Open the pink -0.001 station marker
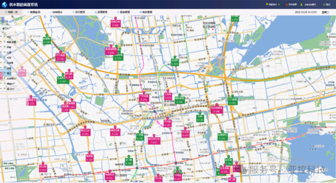The width and height of the screenshot is (336, 183). coord(154,141)
